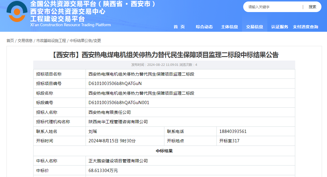Click the winning bidder 正大鹏安建设项目管理有限公司

118,161
